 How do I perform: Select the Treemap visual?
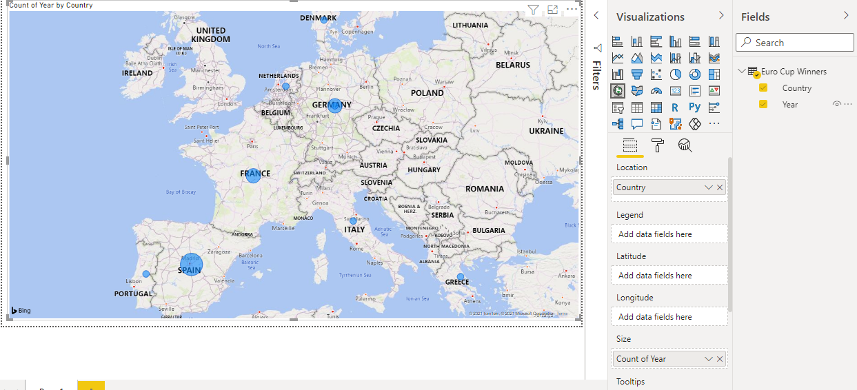point(714,74)
